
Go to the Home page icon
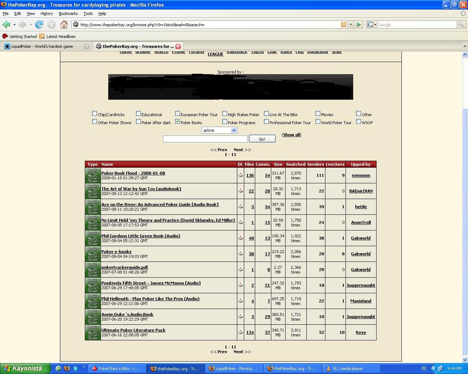[64, 24]
